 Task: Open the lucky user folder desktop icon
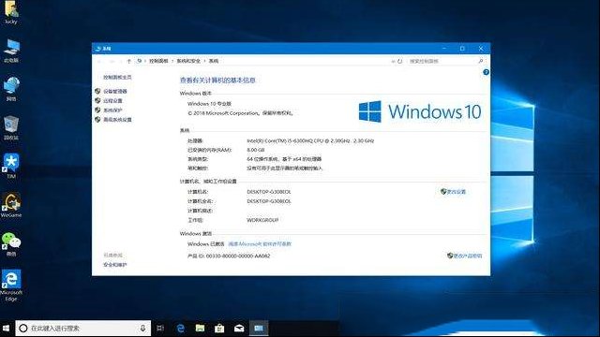(11, 12)
